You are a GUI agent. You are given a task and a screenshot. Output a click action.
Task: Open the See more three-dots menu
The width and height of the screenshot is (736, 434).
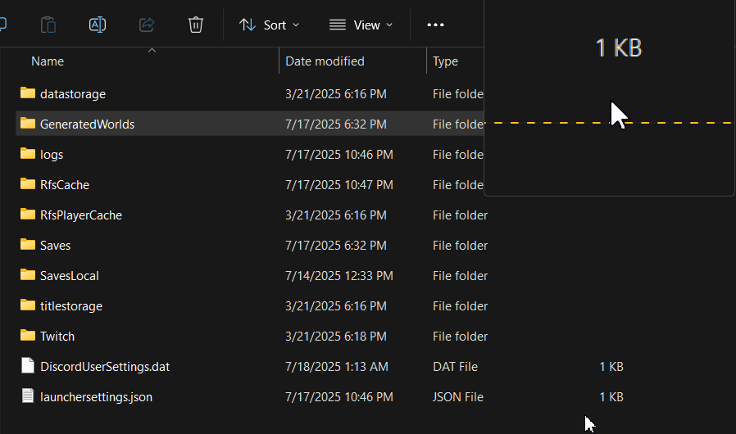(435, 25)
